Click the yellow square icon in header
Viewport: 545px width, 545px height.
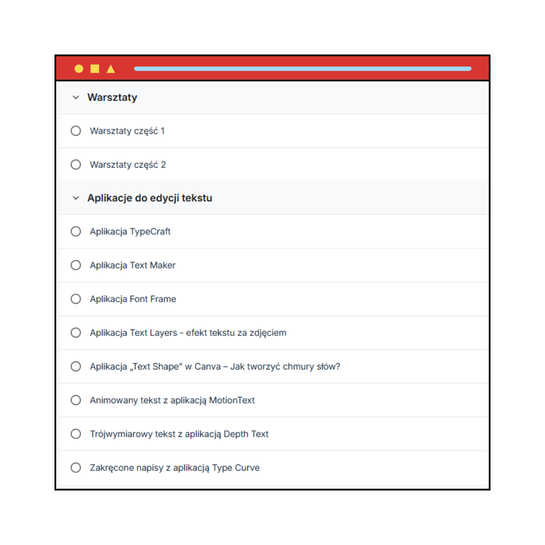(x=95, y=69)
